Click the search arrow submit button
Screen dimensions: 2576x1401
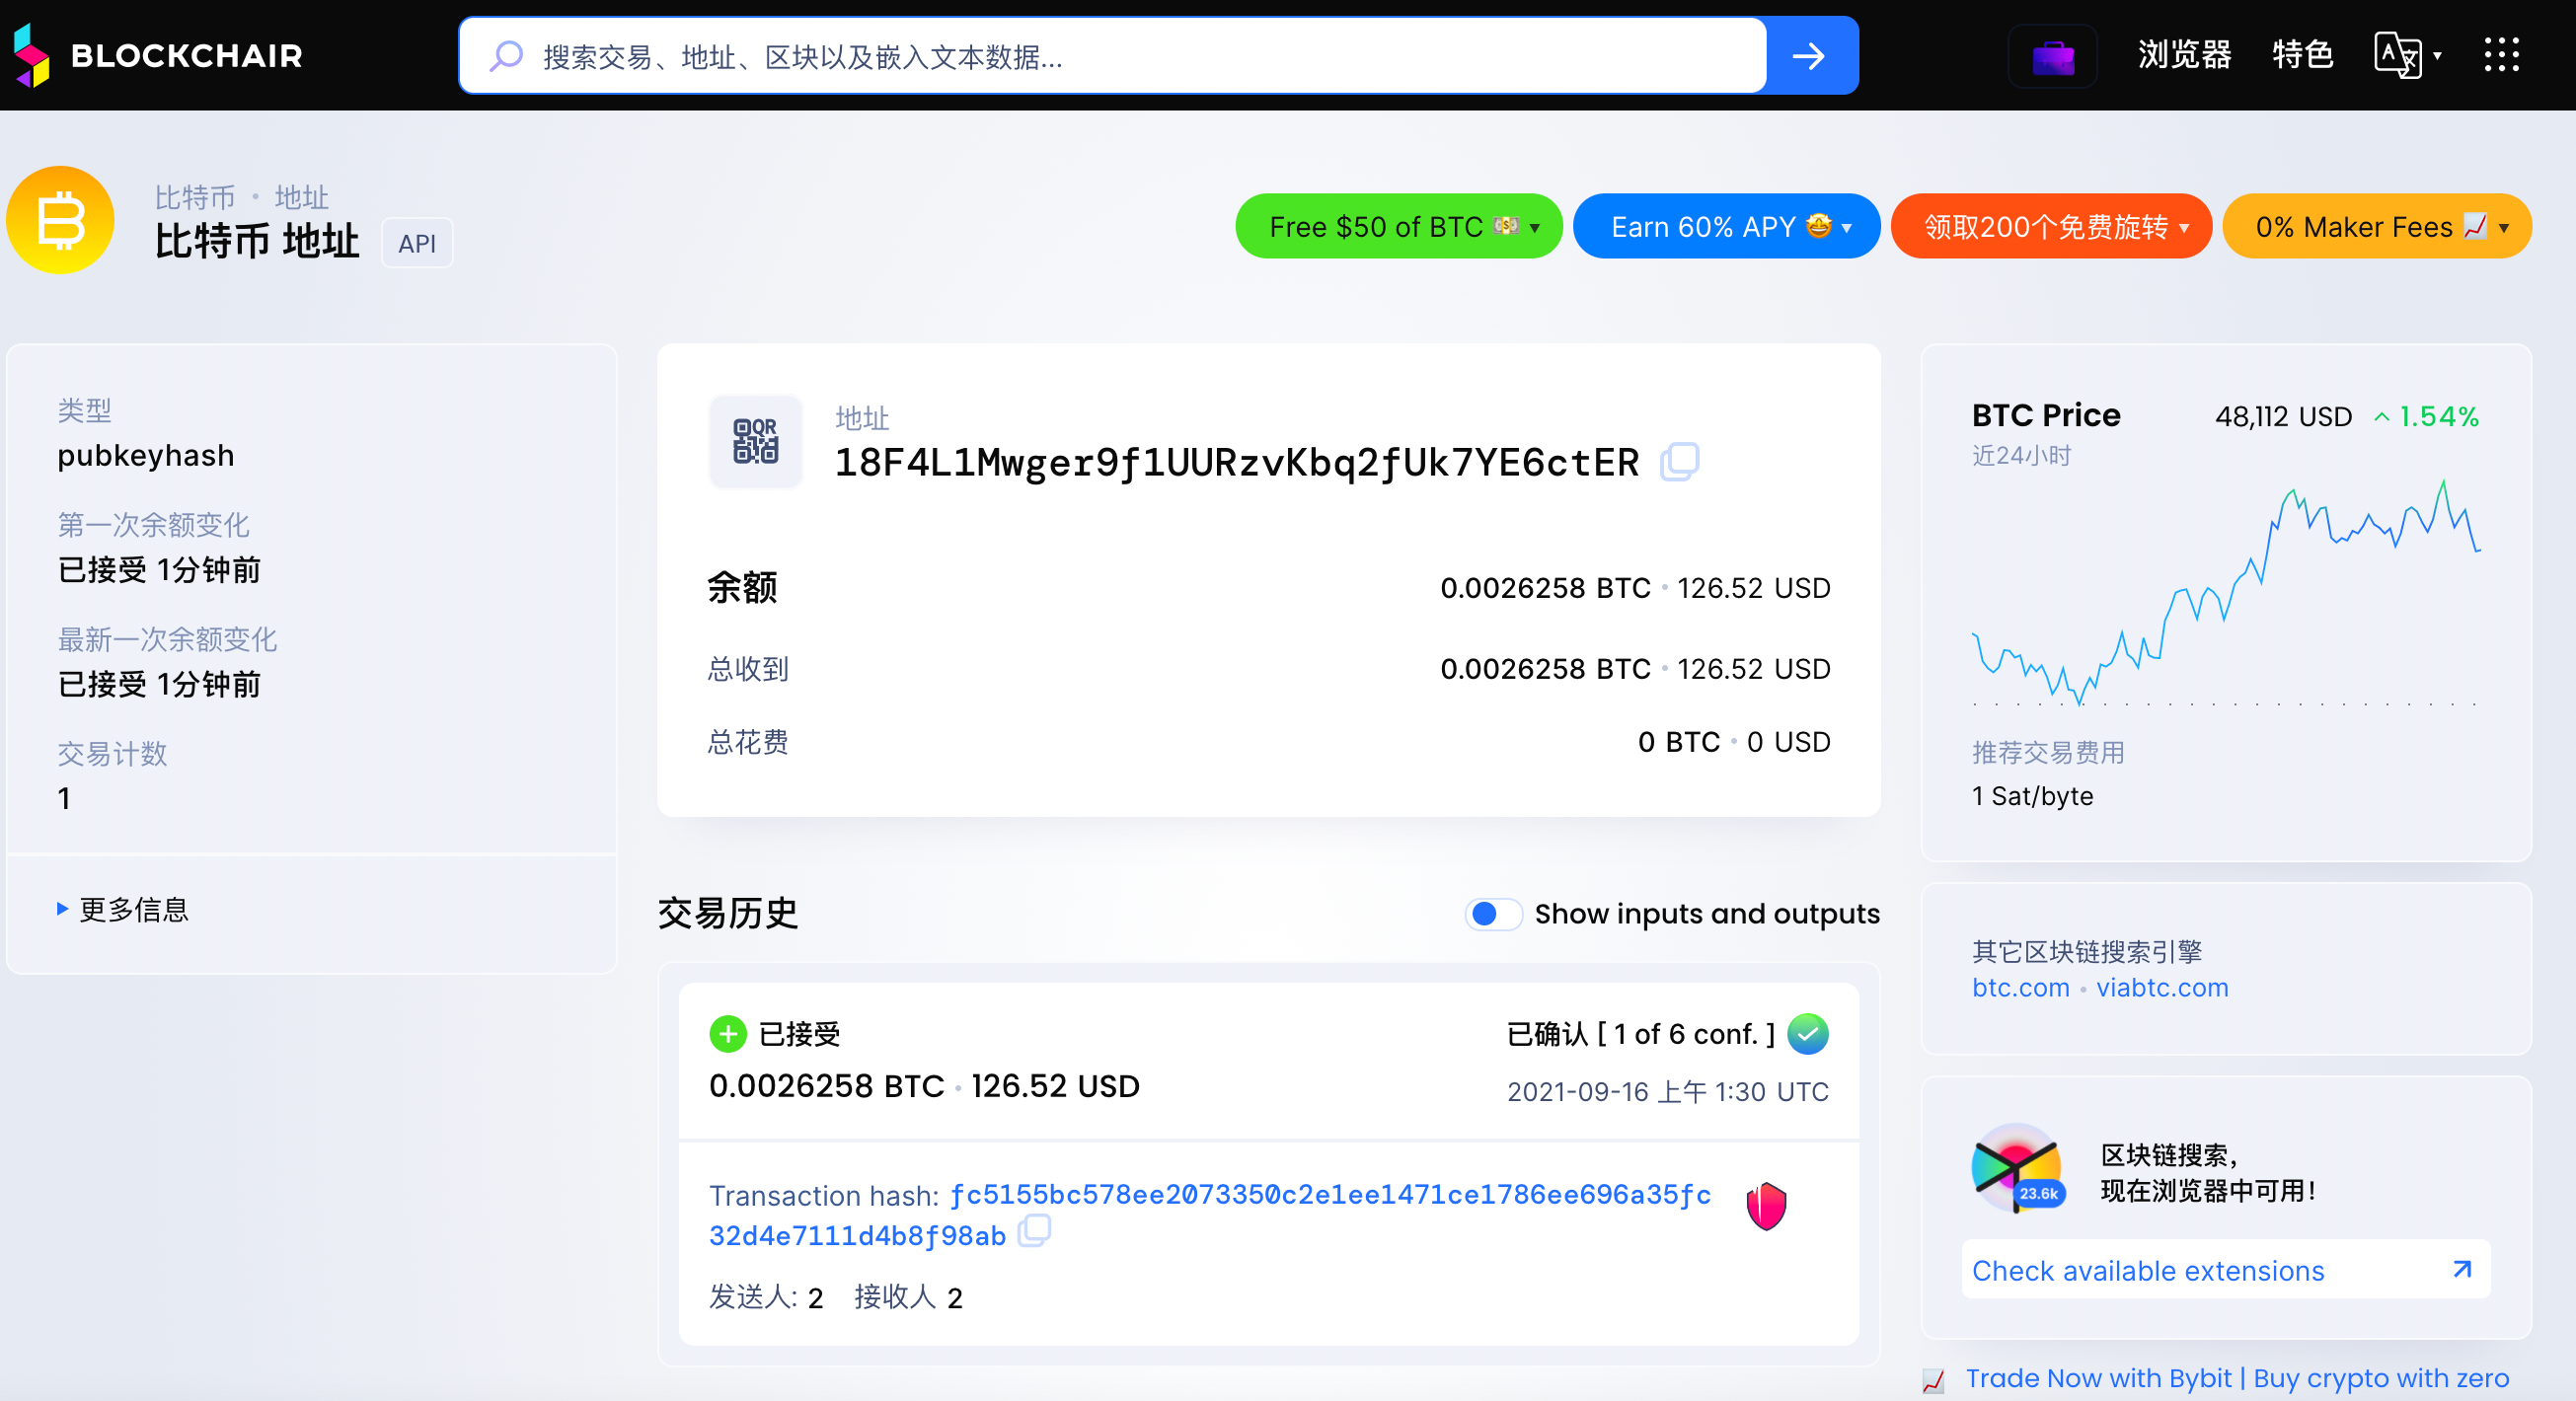(1809, 56)
